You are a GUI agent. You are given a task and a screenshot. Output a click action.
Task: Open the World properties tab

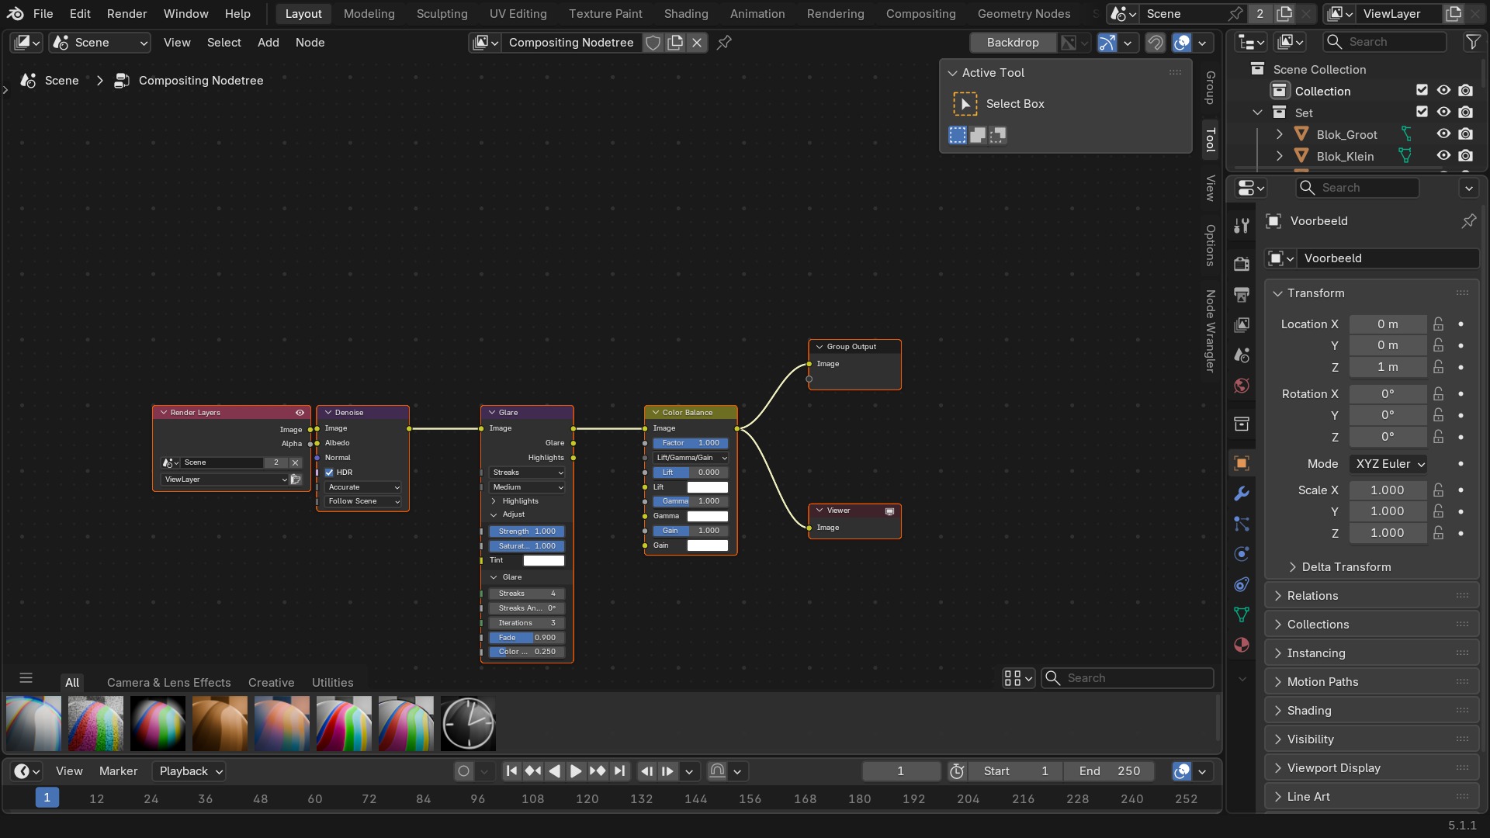pyautogui.click(x=1242, y=386)
